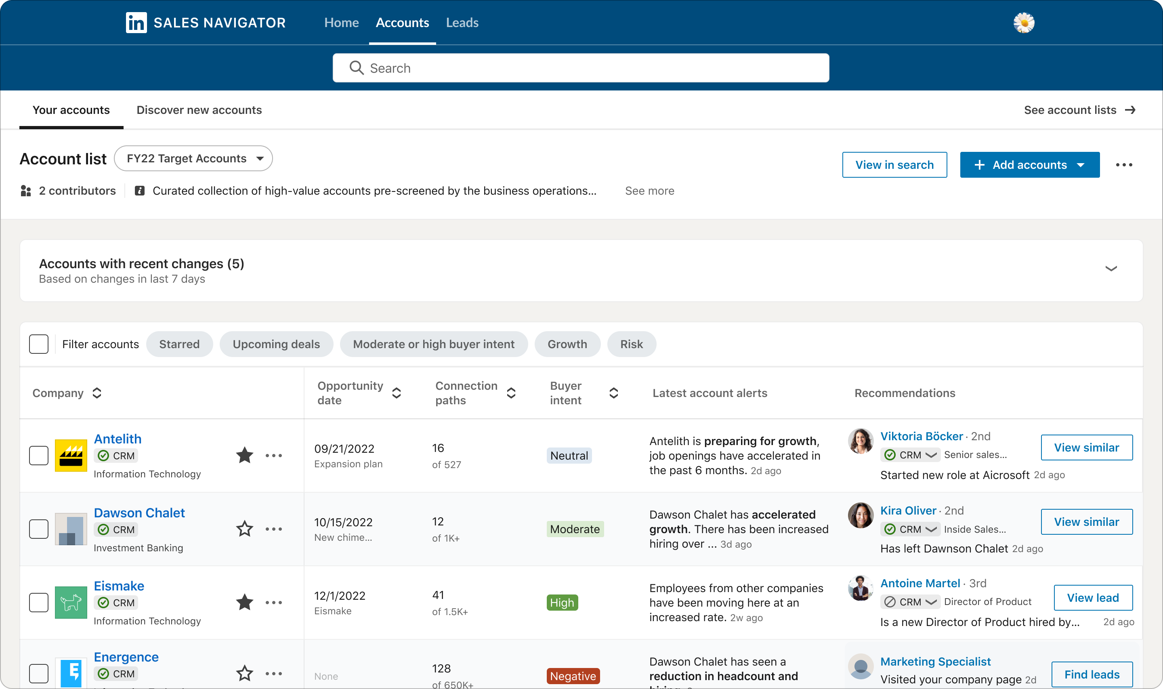
Task: Sort by Connection paths column arrows
Action: tap(511, 393)
